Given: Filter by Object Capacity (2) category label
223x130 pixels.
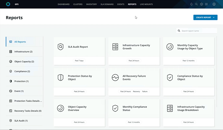Looking at the screenshot, I should coord(24,62).
